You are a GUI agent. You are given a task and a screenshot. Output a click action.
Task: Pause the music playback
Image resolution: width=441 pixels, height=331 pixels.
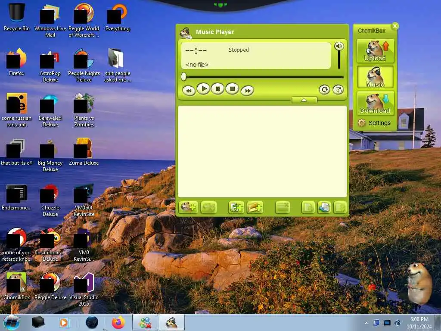[217, 89]
